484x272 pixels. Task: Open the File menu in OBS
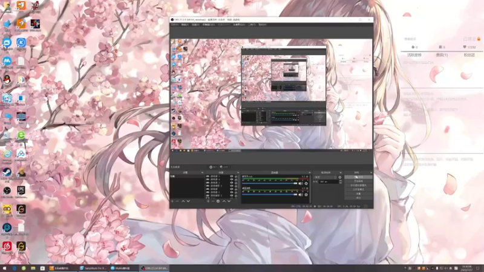(x=175, y=25)
